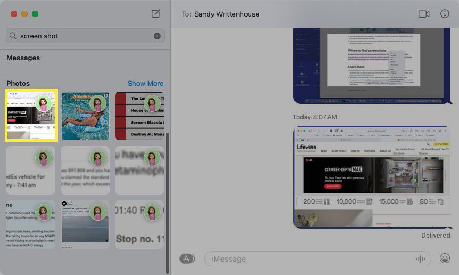This screenshot has height=275, width=459.
Task: Open the emoji picker
Action: [x=445, y=258]
